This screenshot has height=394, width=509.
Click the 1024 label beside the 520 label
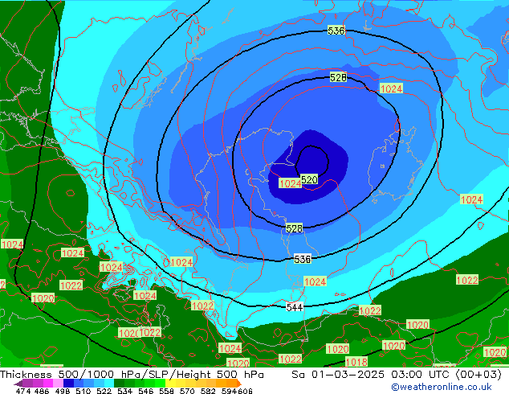[x=290, y=183]
